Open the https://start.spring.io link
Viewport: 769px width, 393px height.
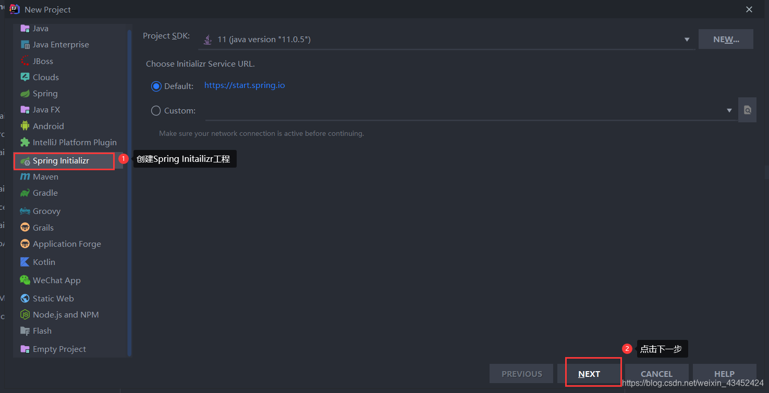245,85
